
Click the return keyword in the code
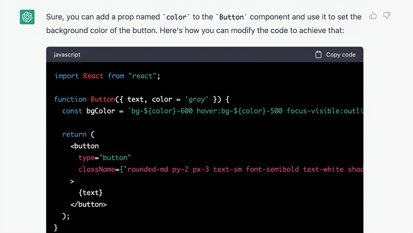[x=74, y=134]
